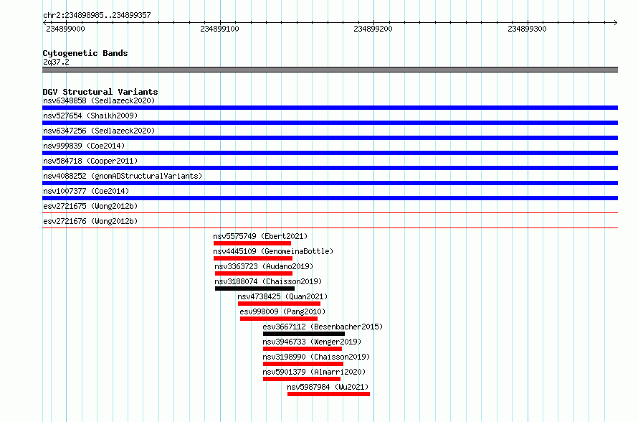Click the Cytogenetic Bands track title
The width and height of the screenshot is (638, 422).
click(x=85, y=53)
